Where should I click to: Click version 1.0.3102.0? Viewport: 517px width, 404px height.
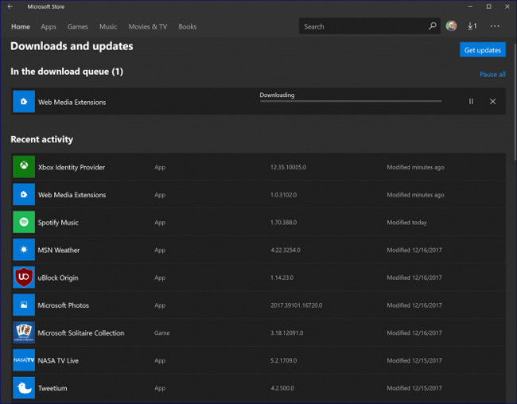pyautogui.click(x=284, y=195)
